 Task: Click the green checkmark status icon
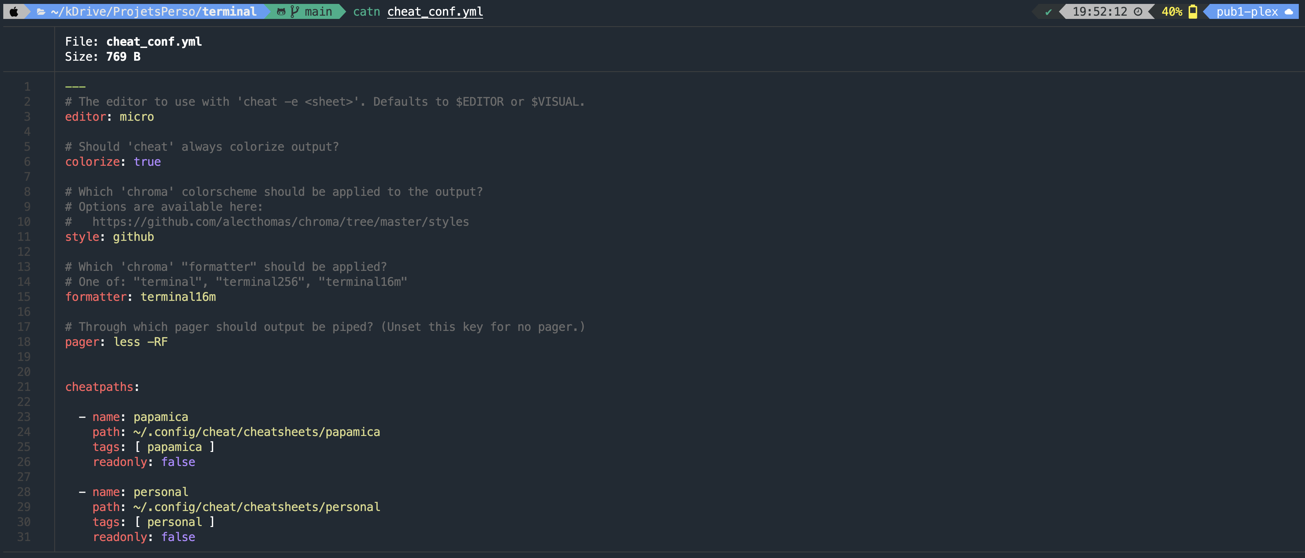pyautogui.click(x=1048, y=12)
